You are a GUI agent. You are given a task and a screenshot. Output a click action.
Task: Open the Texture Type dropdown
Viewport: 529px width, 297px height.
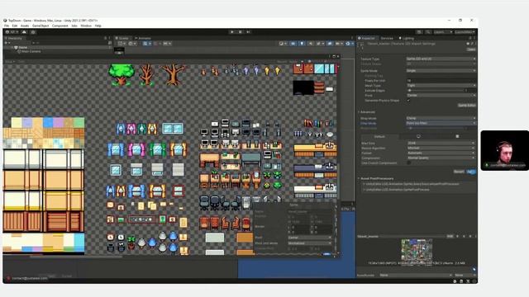(x=441, y=59)
